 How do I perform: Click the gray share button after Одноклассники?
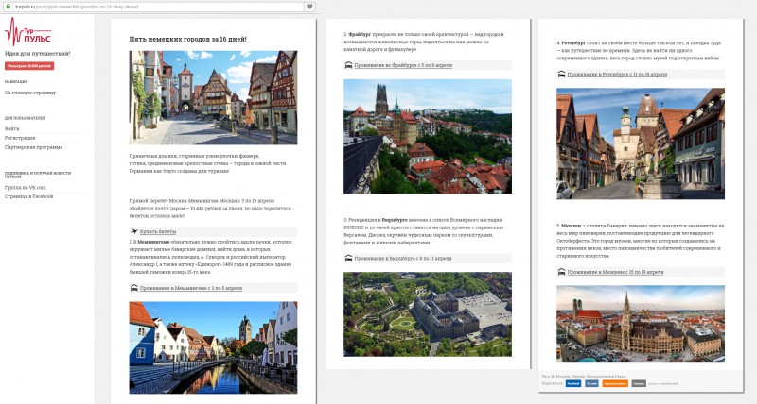(x=638, y=383)
